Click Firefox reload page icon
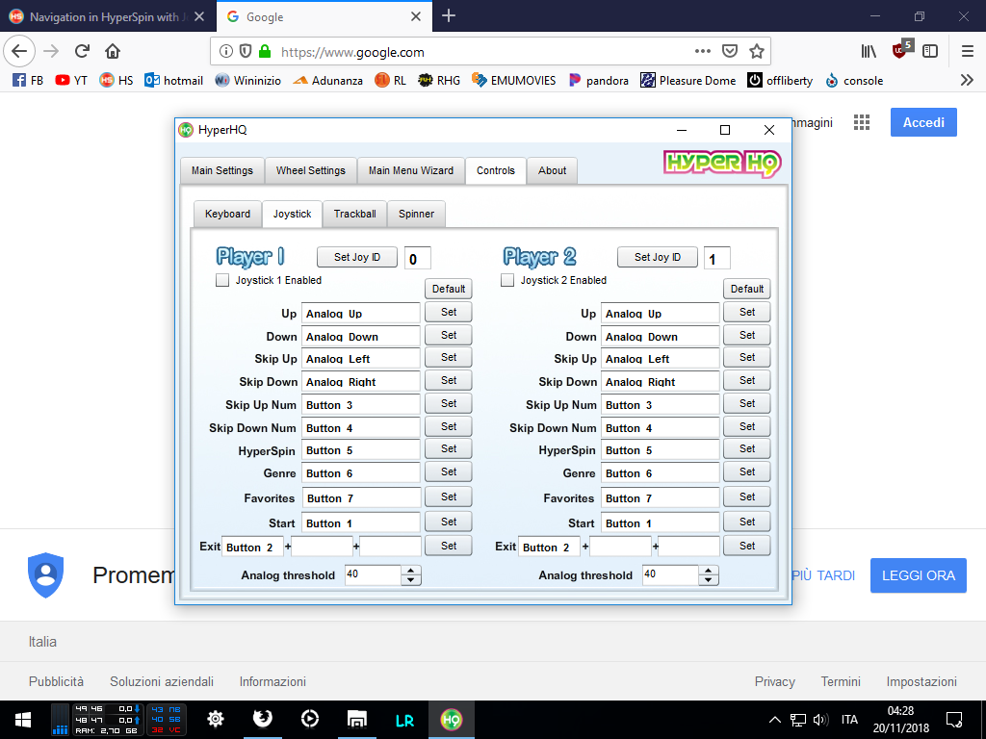Image resolution: width=986 pixels, height=739 pixels. pyautogui.click(x=82, y=51)
